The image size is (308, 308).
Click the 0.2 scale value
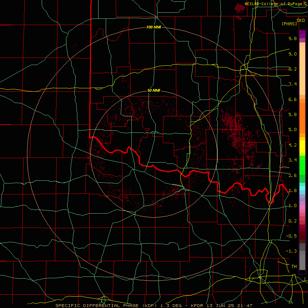(293, 221)
